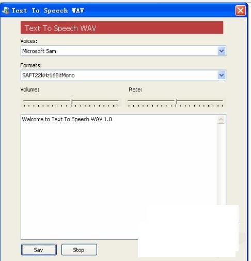Click the Rate slider thumb
The width and height of the screenshot is (251, 261).
(176, 102)
